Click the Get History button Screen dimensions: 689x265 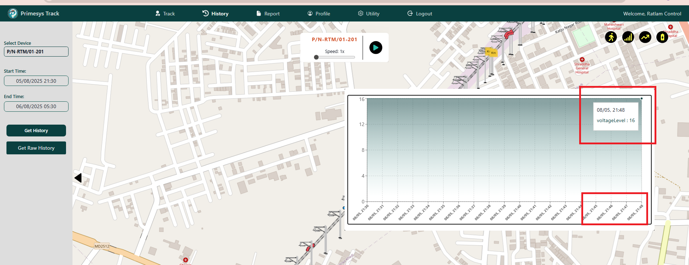coord(36,131)
